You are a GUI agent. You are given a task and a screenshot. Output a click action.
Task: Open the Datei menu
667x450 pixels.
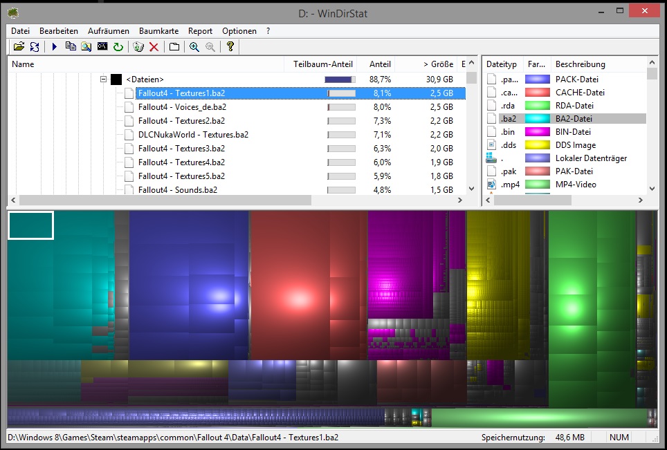pyautogui.click(x=21, y=31)
